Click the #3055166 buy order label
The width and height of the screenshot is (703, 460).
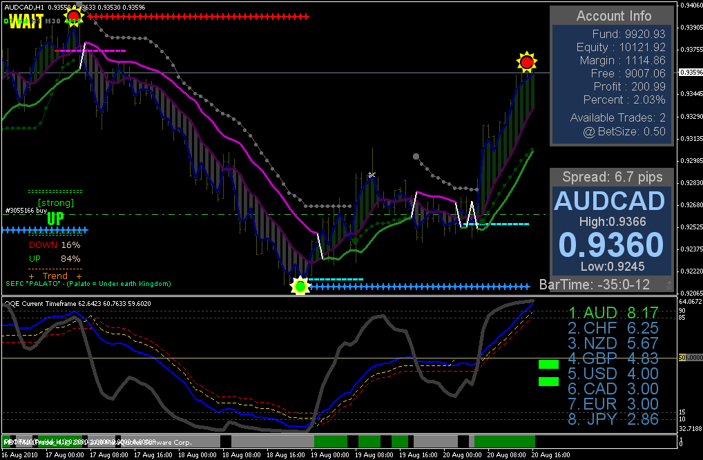click(26, 210)
